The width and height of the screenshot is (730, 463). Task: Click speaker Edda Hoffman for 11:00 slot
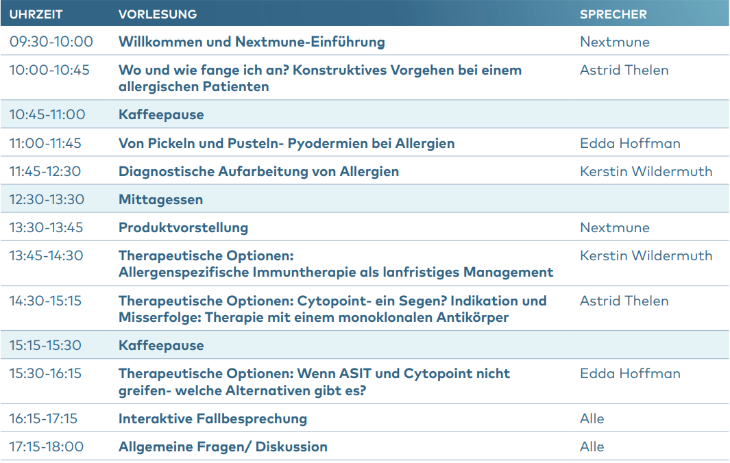(630, 143)
